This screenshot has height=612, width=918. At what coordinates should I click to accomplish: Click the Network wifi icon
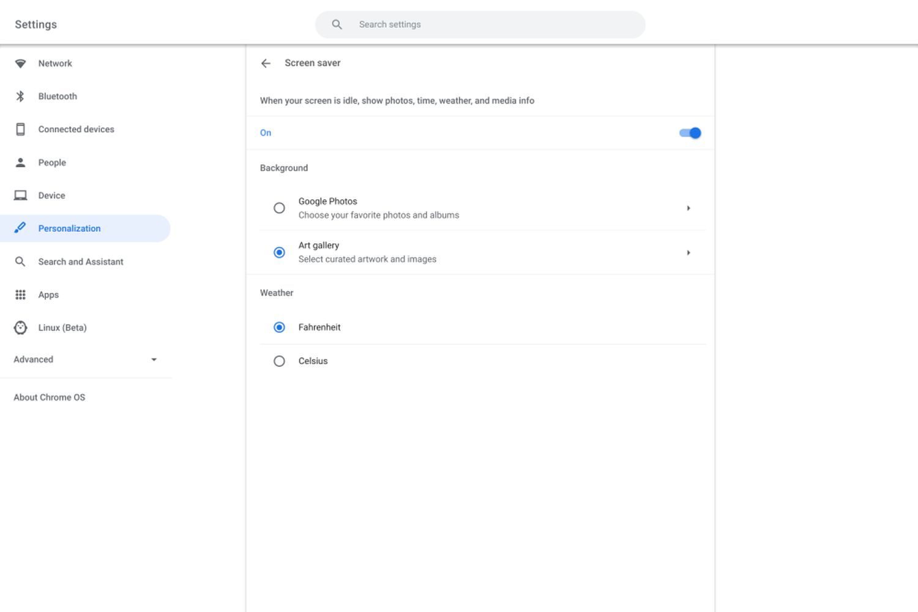pyautogui.click(x=20, y=64)
